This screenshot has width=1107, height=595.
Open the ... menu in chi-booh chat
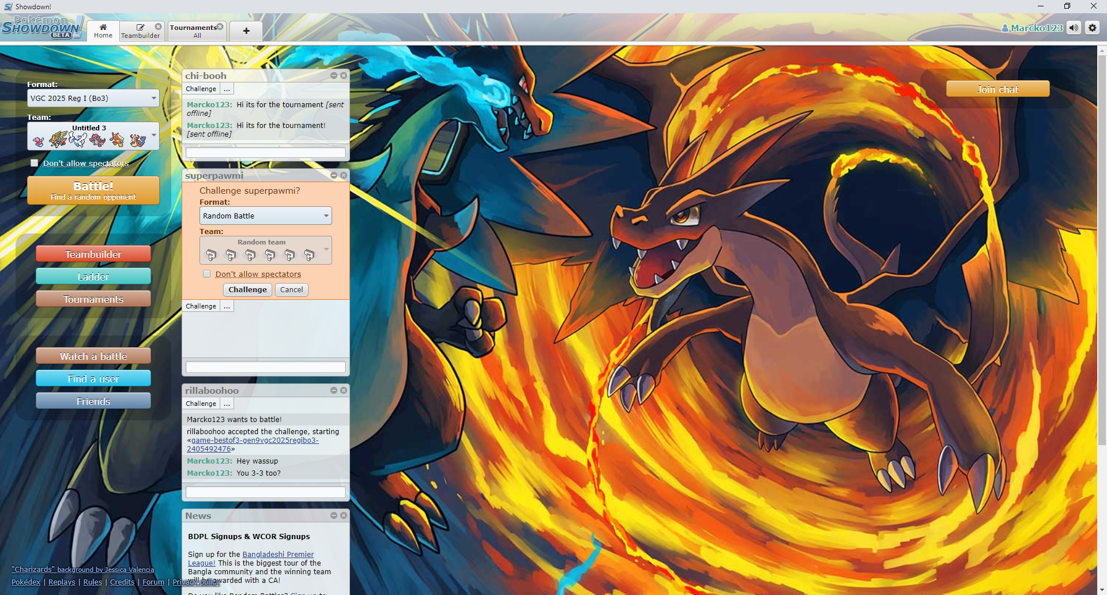(x=227, y=89)
